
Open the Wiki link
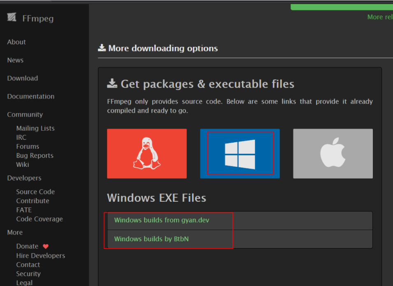[x=23, y=165]
